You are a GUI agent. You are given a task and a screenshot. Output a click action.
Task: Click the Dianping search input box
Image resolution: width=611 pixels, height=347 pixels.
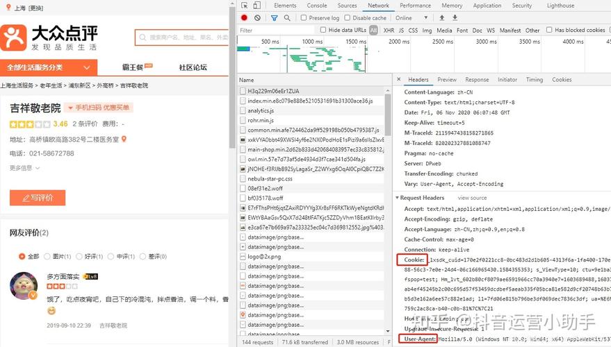click(182, 37)
